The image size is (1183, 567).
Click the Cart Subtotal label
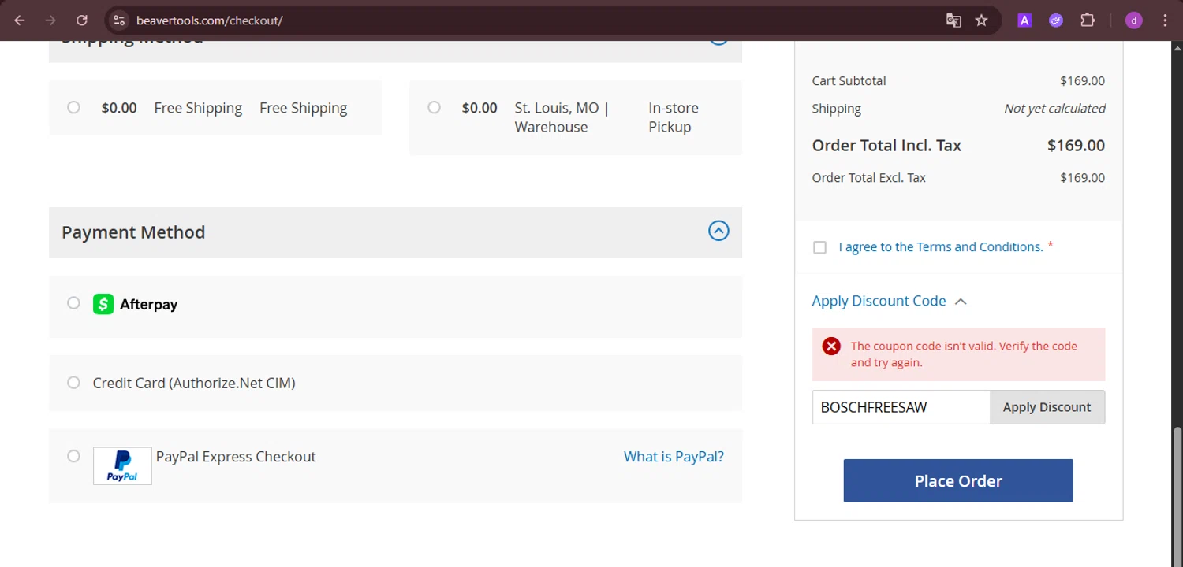coord(849,81)
